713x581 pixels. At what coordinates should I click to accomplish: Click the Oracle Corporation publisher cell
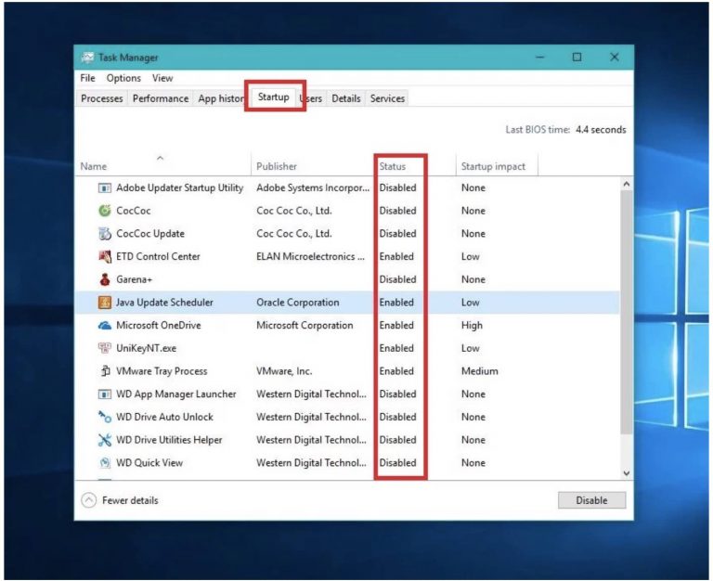pos(297,303)
